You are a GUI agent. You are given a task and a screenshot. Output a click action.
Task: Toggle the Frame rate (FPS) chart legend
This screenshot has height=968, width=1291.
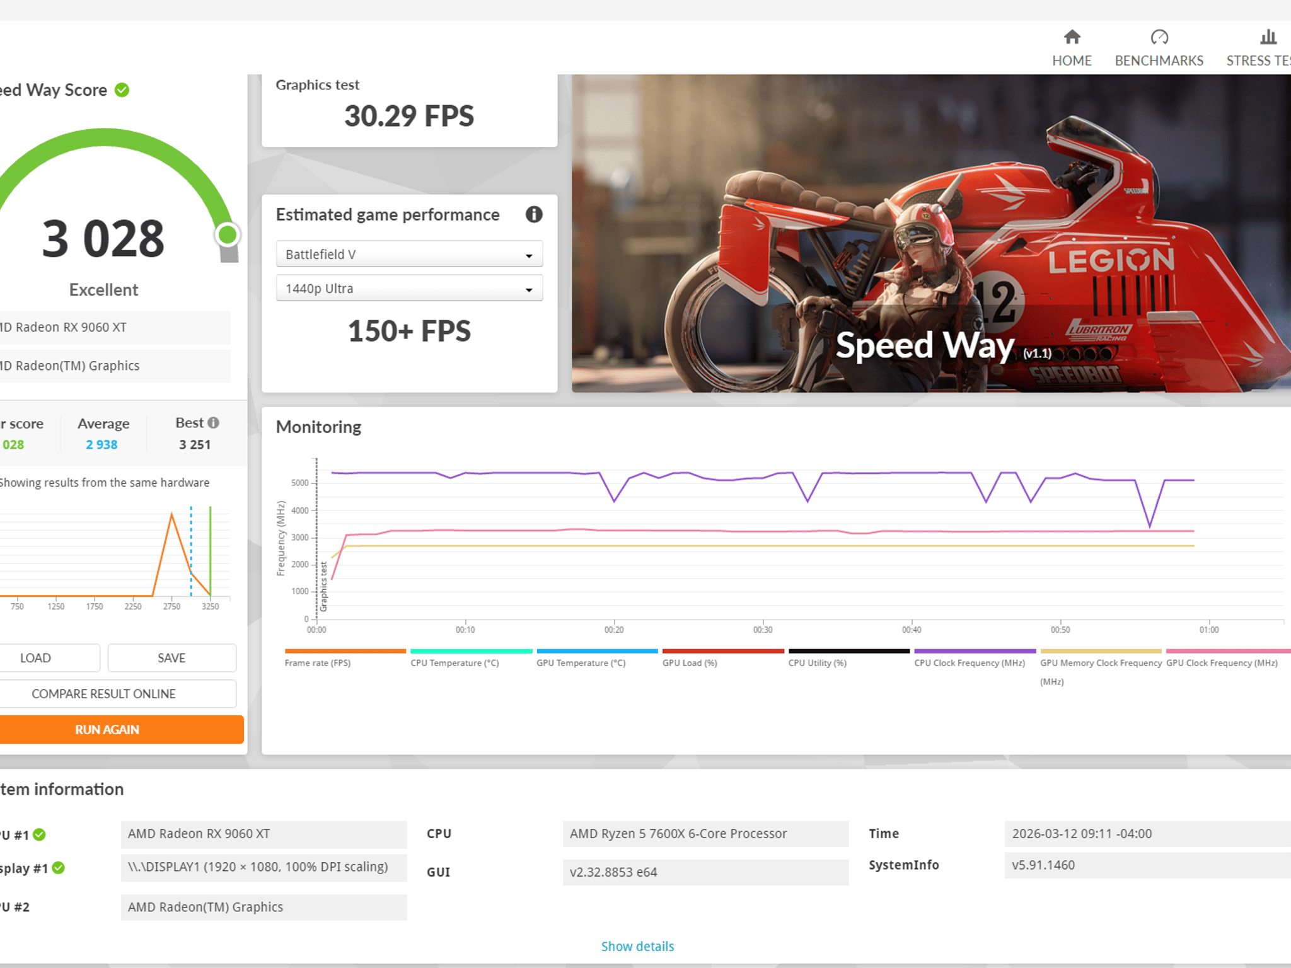pyautogui.click(x=345, y=659)
